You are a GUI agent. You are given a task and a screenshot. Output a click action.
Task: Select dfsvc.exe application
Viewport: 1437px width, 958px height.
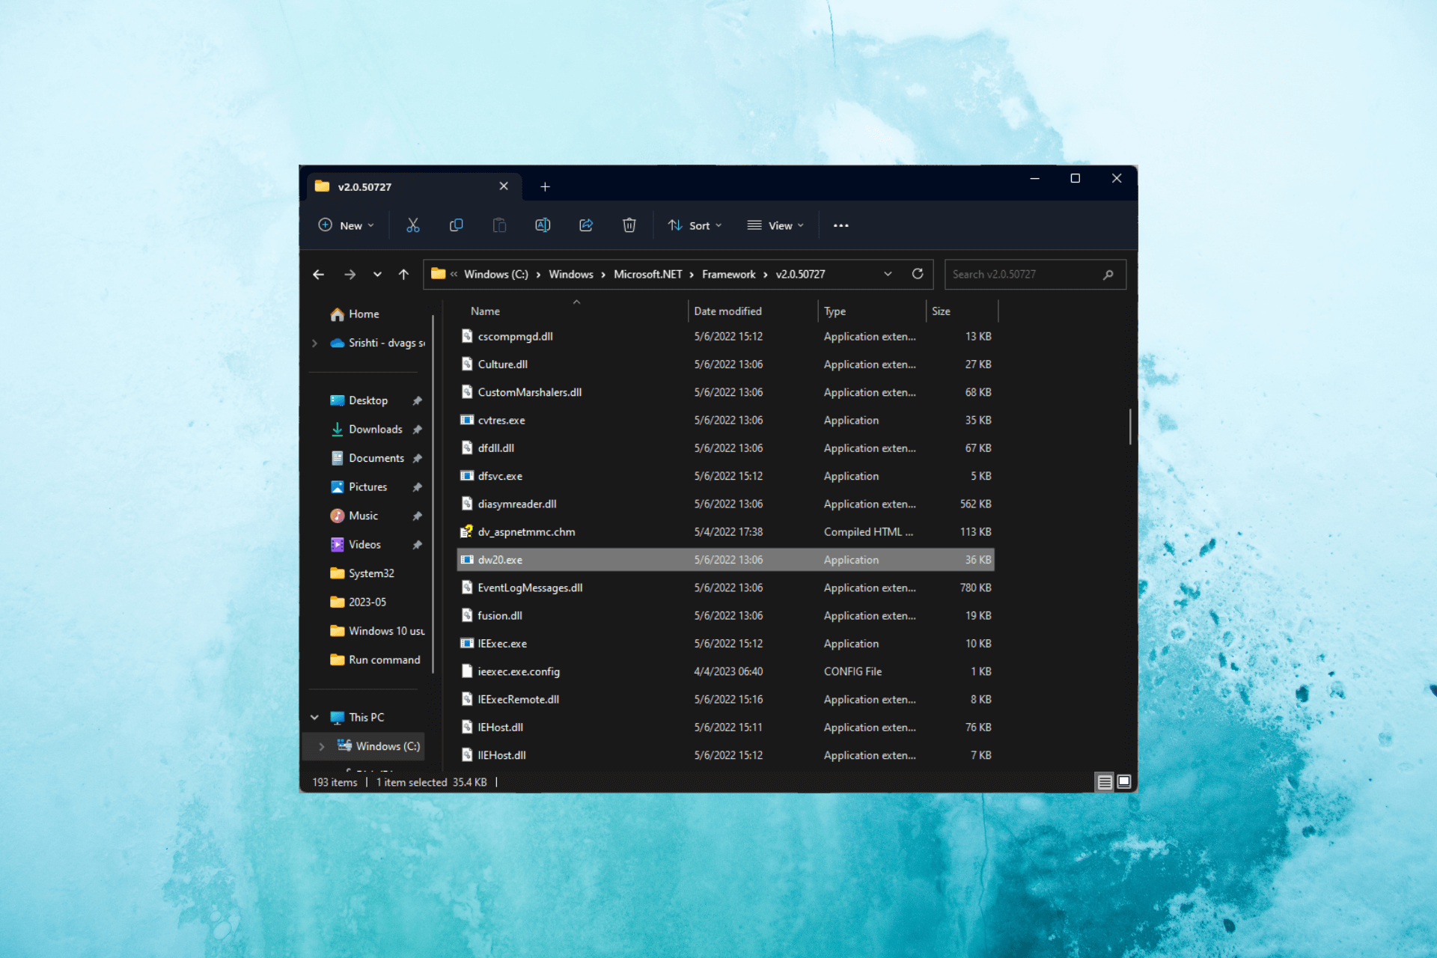725,476
